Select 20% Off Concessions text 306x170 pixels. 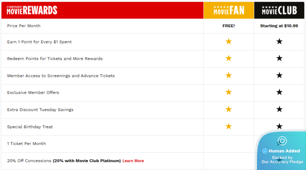coord(29,161)
